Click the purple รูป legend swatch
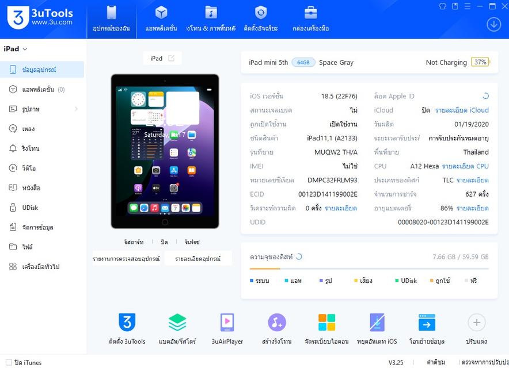509x368 pixels. [321, 281]
